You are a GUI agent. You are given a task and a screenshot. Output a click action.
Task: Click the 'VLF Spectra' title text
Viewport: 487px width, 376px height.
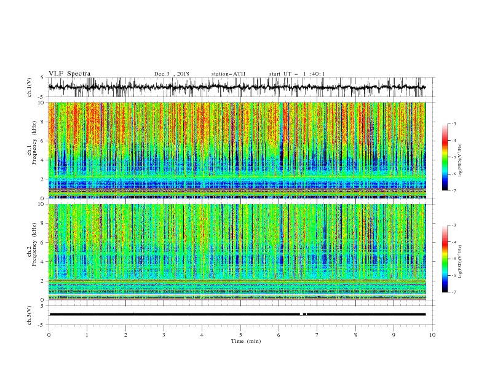pyautogui.click(x=69, y=74)
